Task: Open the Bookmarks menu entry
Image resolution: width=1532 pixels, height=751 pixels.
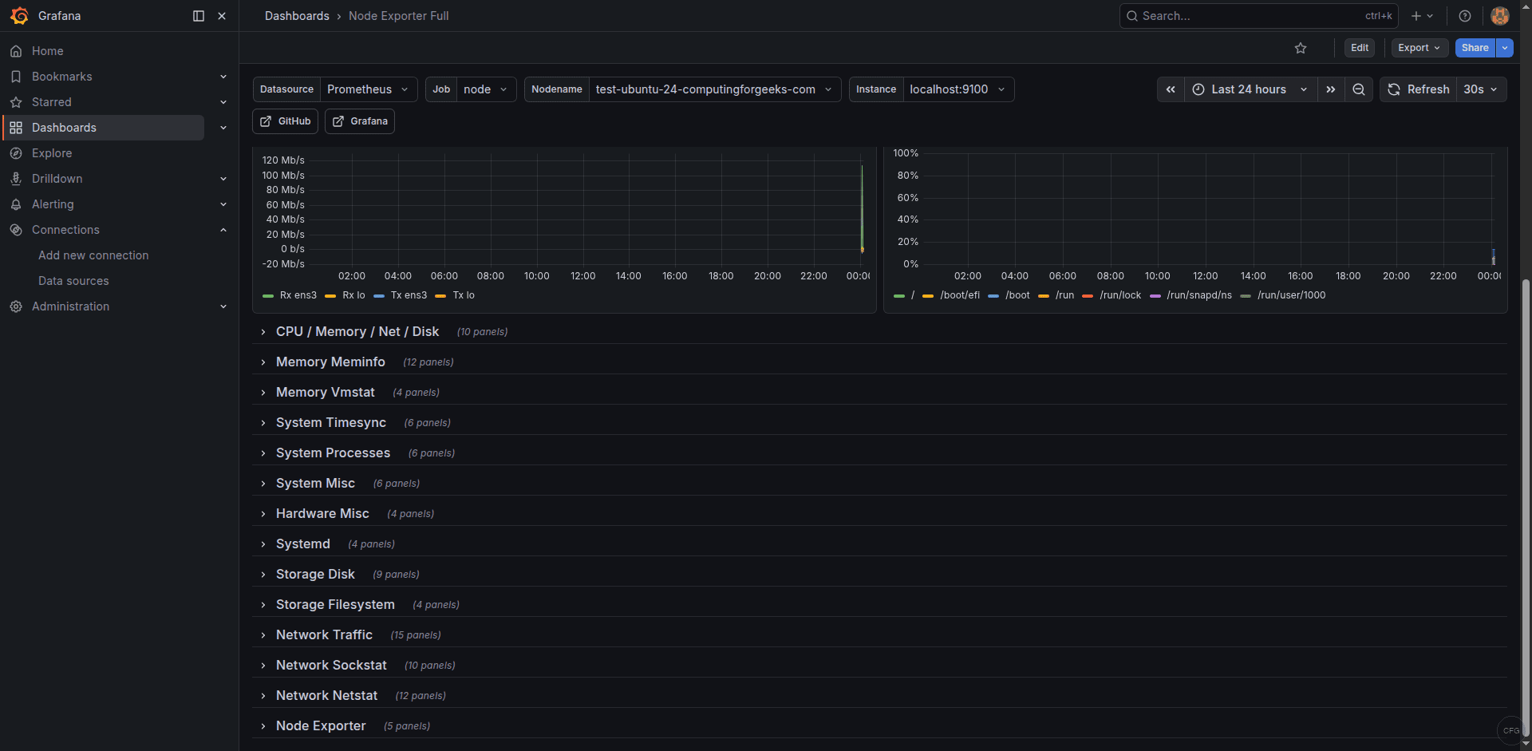Action: 61,76
